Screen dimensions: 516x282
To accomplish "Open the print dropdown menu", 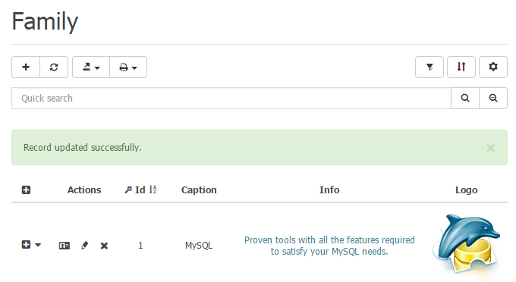I will (128, 67).
